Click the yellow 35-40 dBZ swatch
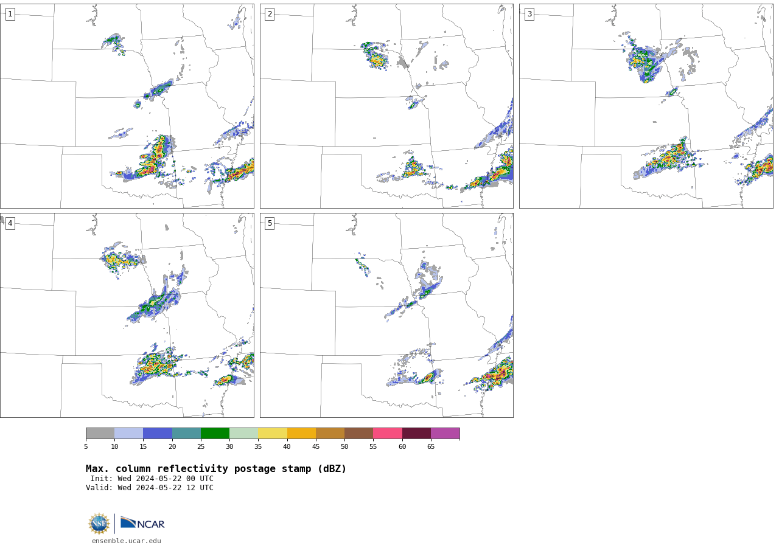This screenshot has width=779, height=548. pyautogui.click(x=273, y=433)
